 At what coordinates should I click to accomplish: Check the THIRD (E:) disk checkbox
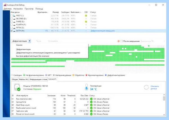point(12,22)
